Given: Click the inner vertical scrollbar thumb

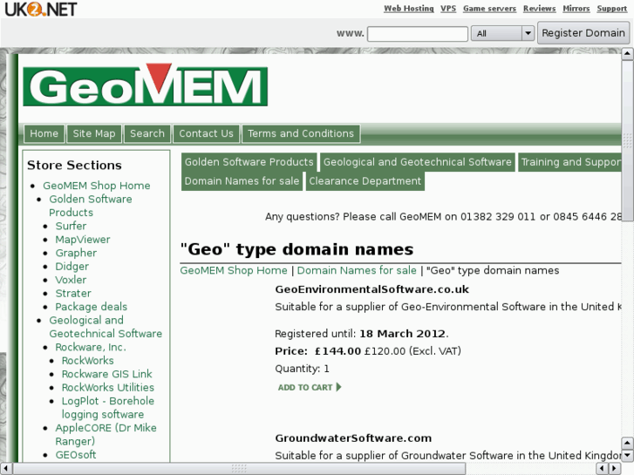Looking at the screenshot, I should coord(627,140).
